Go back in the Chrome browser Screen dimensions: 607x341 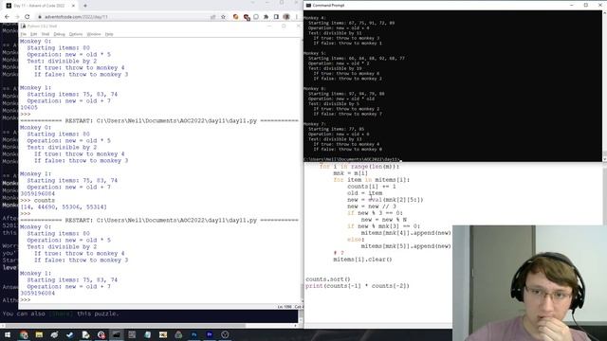coord(7,17)
